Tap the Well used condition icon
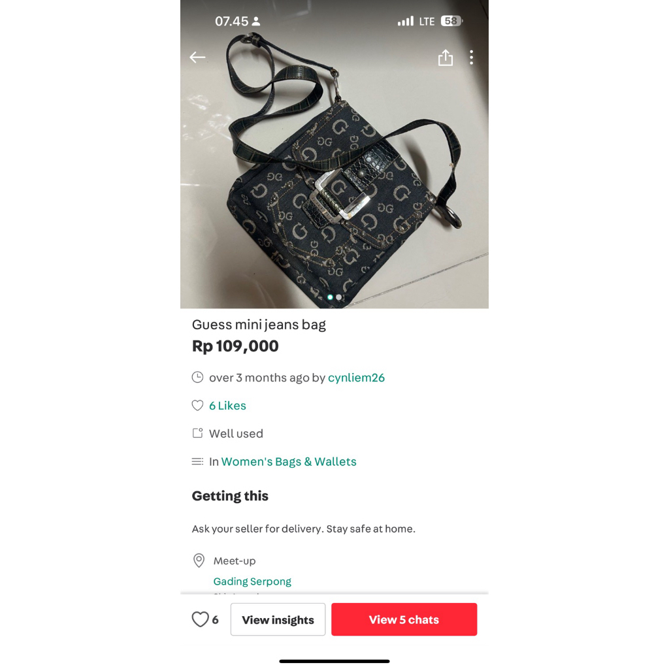The width and height of the screenshot is (669, 669). 197,433
